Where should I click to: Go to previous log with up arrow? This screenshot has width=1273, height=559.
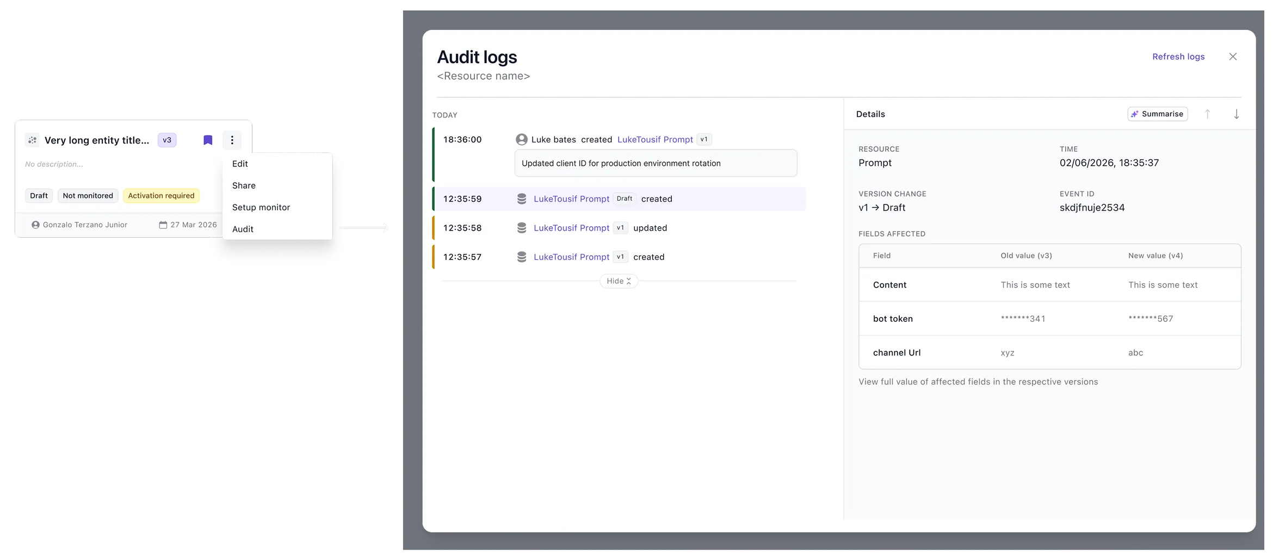point(1207,114)
